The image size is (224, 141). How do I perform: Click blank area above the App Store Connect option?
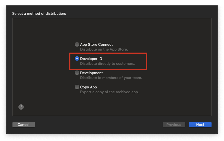pyautogui.click(x=111, y=30)
